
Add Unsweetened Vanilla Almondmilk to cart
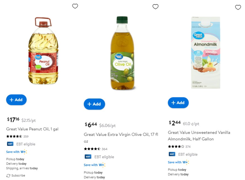click(178, 102)
